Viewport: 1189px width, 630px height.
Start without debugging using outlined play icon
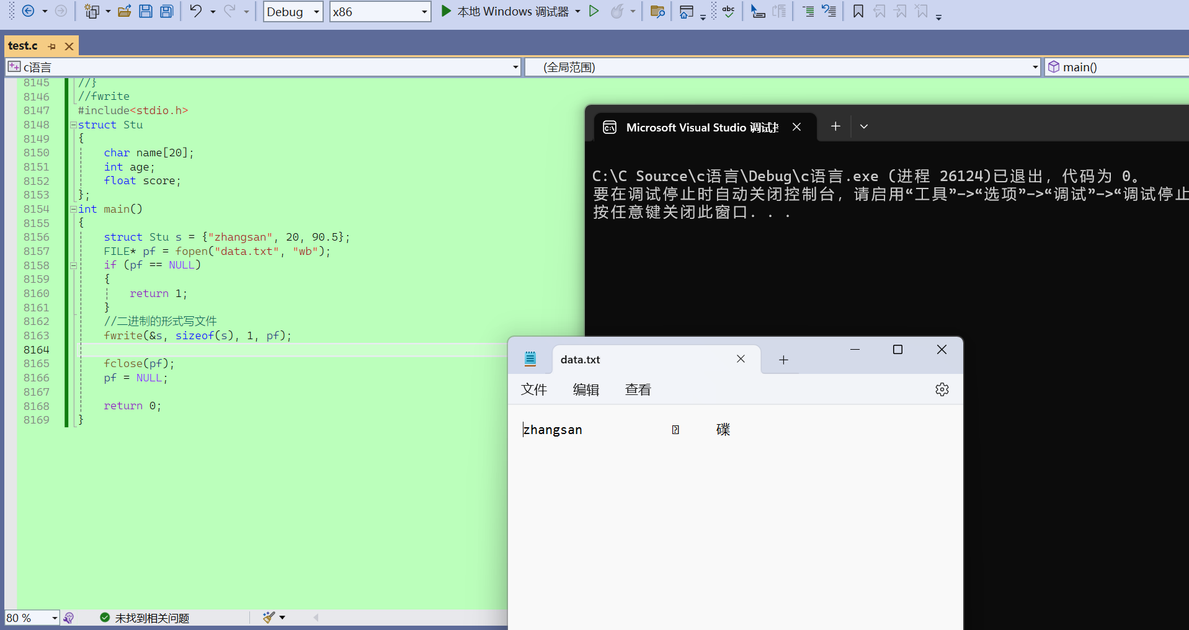pyautogui.click(x=594, y=11)
